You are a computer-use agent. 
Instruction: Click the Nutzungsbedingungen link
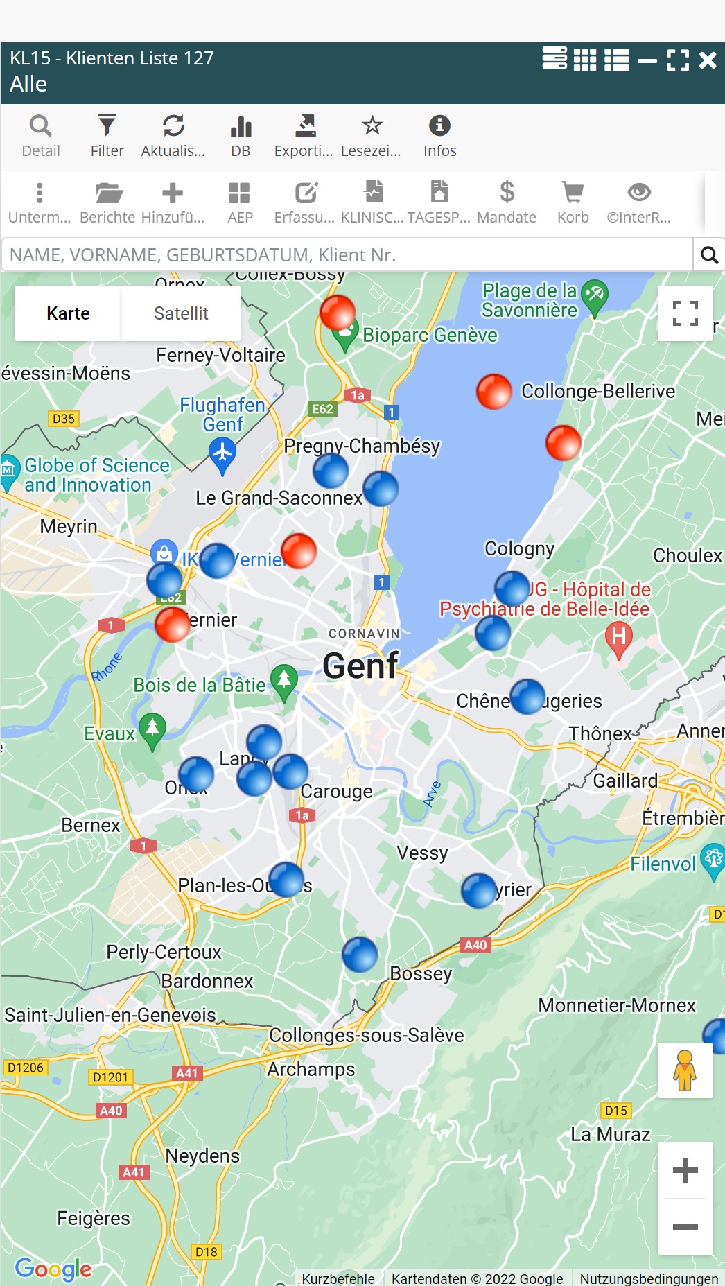(649, 1278)
